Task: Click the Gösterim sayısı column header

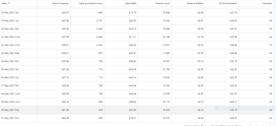Action: 163,3
